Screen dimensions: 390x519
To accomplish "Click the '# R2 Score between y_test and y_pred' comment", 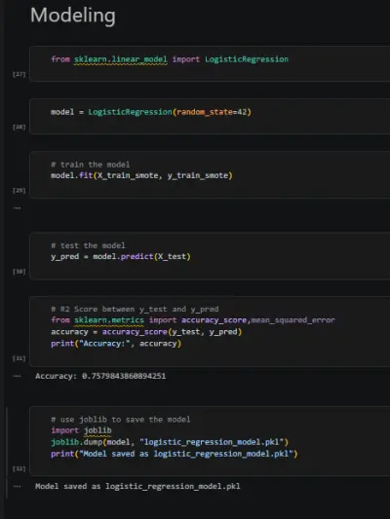I will 135,309.
